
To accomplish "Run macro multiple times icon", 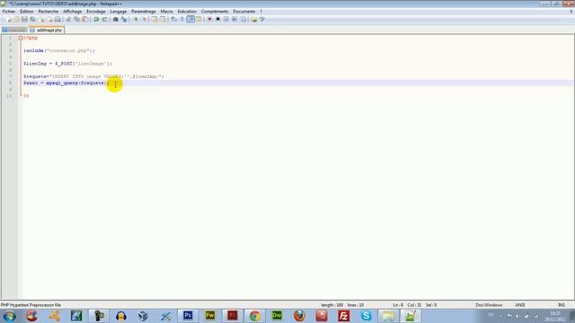I will coord(234,19).
